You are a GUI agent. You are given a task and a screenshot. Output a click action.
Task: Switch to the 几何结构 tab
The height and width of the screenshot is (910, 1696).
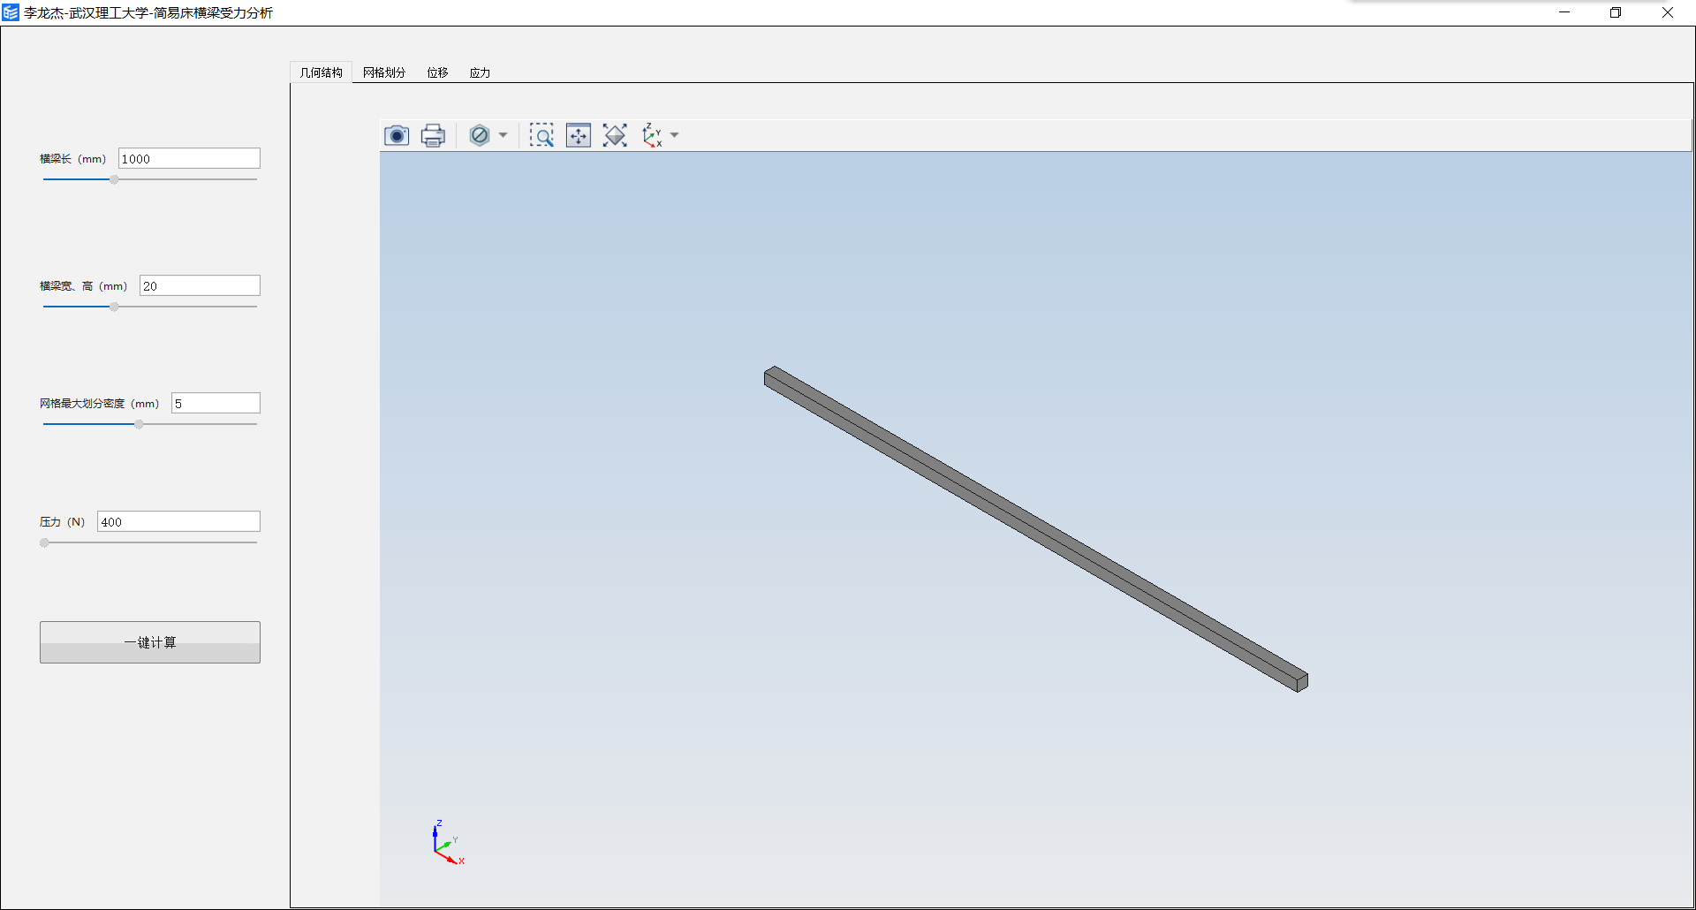click(321, 72)
